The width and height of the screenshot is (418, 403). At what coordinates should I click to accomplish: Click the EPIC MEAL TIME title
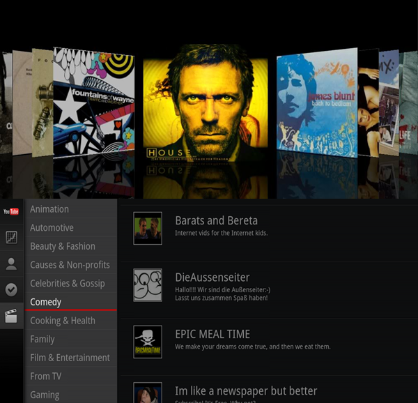212,334
